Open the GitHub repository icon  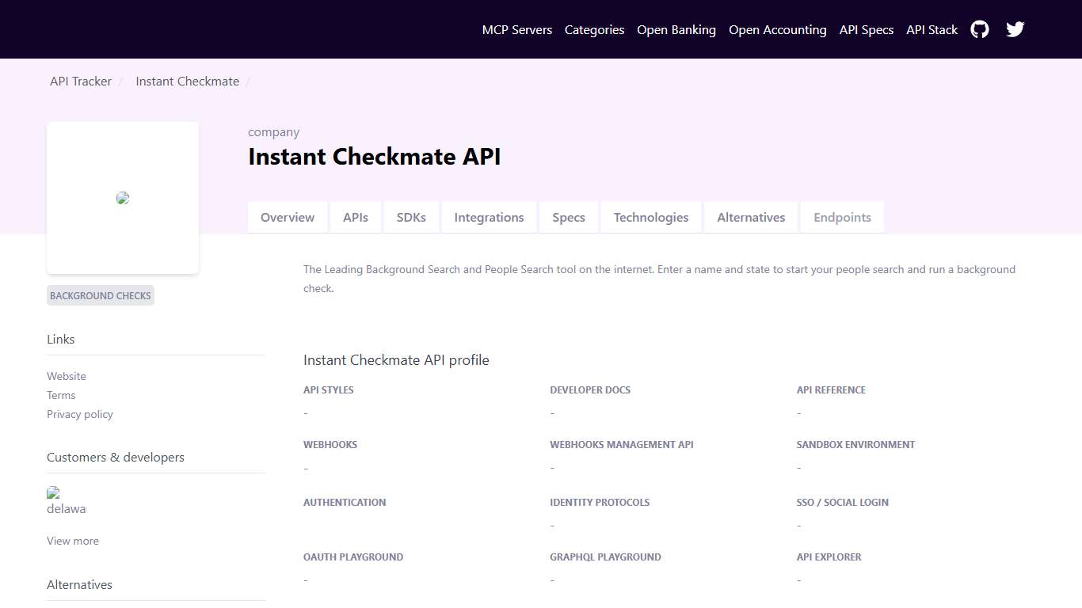[979, 29]
